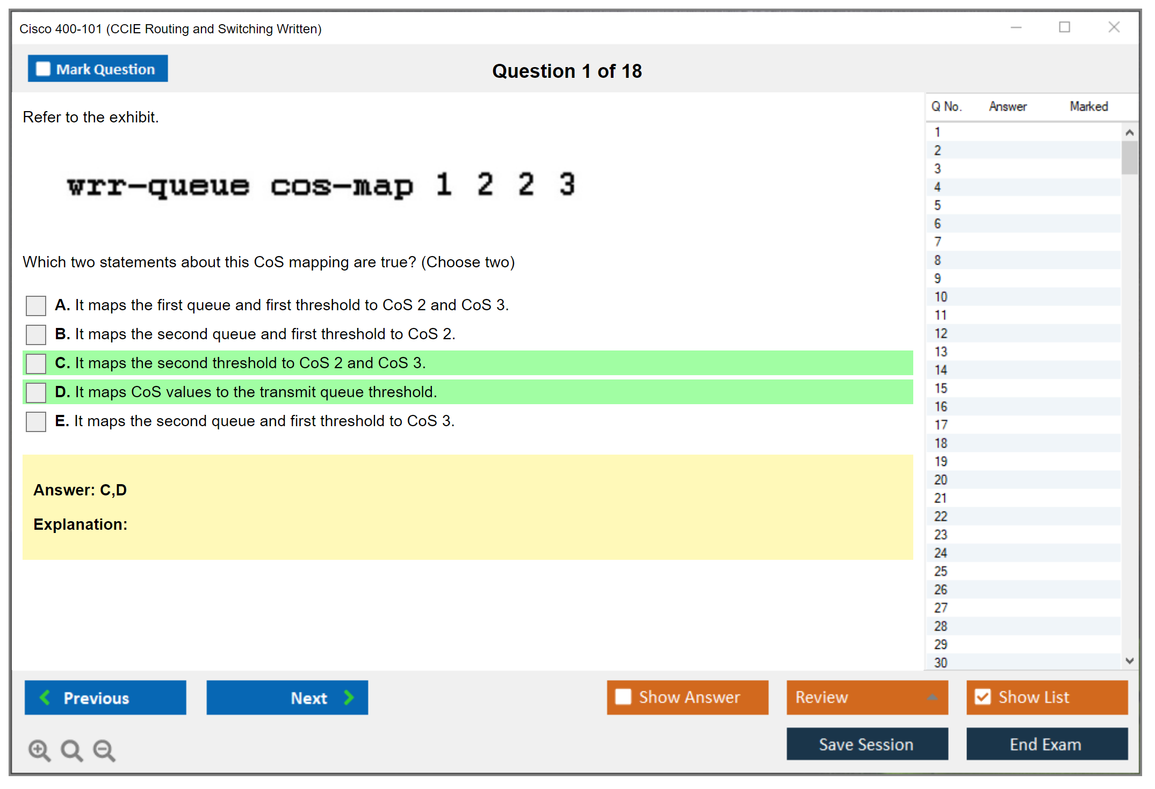Toggle the Show Answer checkbox
Image resolution: width=1155 pixels, height=789 pixels.
tap(623, 697)
